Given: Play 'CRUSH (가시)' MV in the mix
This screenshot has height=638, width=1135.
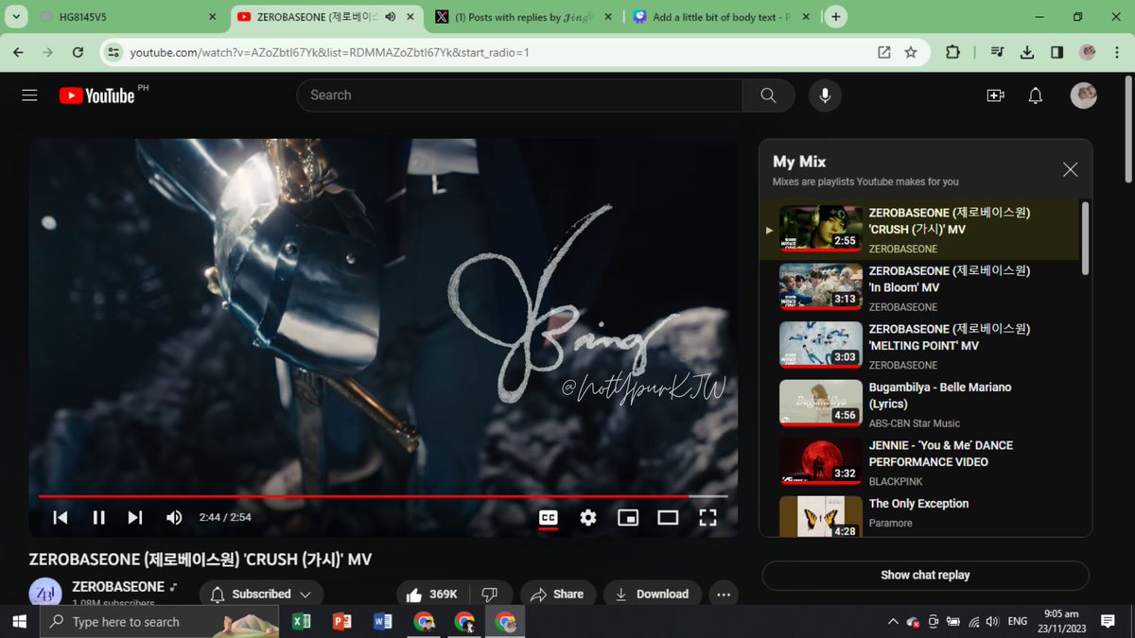Looking at the screenshot, I should pyautogui.click(x=919, y=231).
